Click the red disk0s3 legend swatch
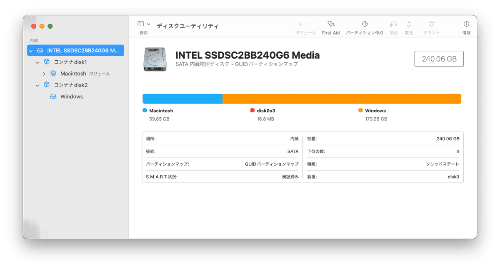This screenshot has height=269, width=500. point(252,111)
